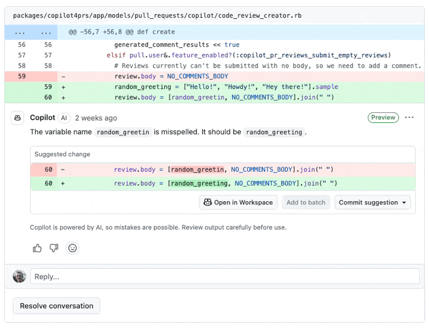Image resolution: width=429 pixels, height=329 pixels.
Task: Open the three-dot comment options menu
Action: [x=409, y=118]
